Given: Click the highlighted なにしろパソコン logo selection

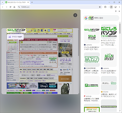Looking at the screenshot, I should tap(16, 30).
